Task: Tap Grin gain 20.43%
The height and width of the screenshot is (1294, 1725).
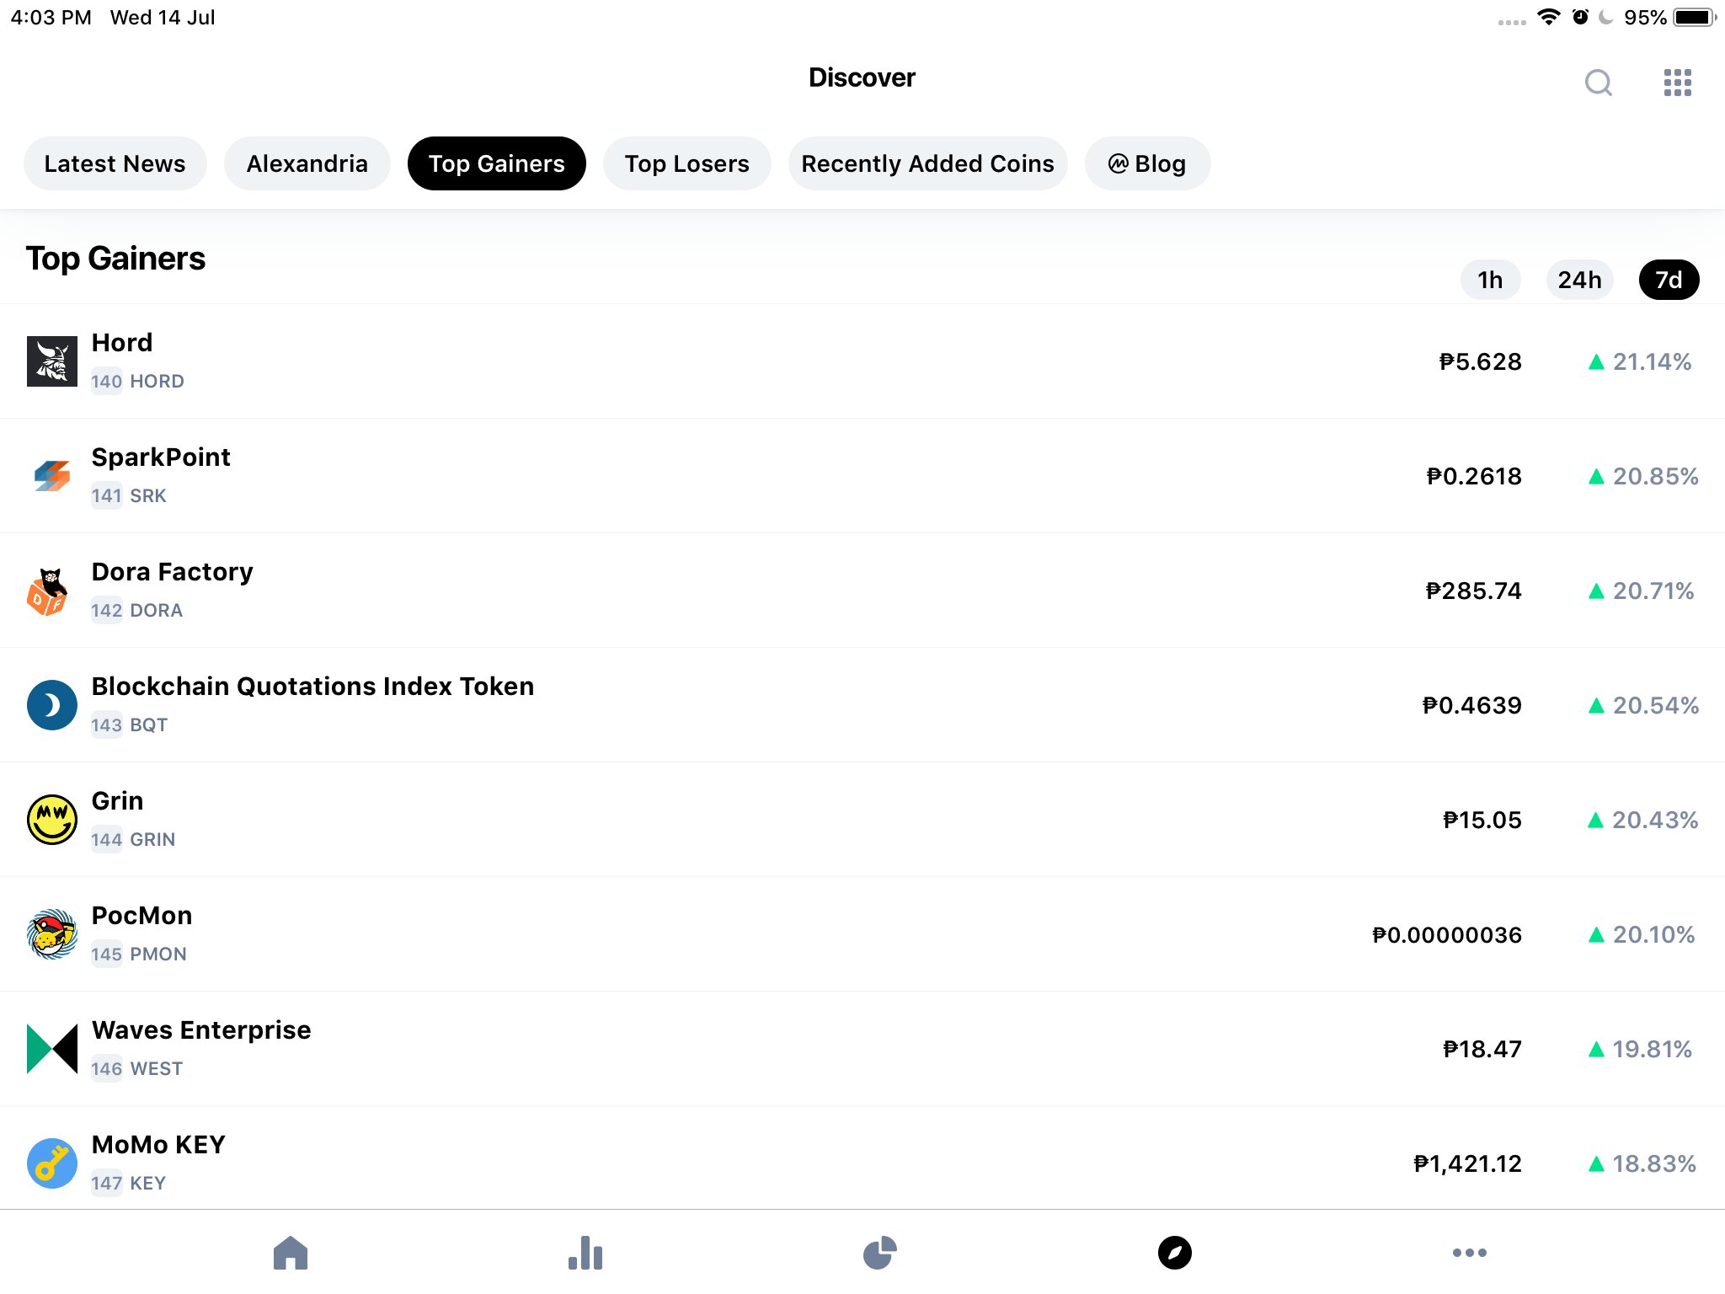Action: [x=1643, y=820]
